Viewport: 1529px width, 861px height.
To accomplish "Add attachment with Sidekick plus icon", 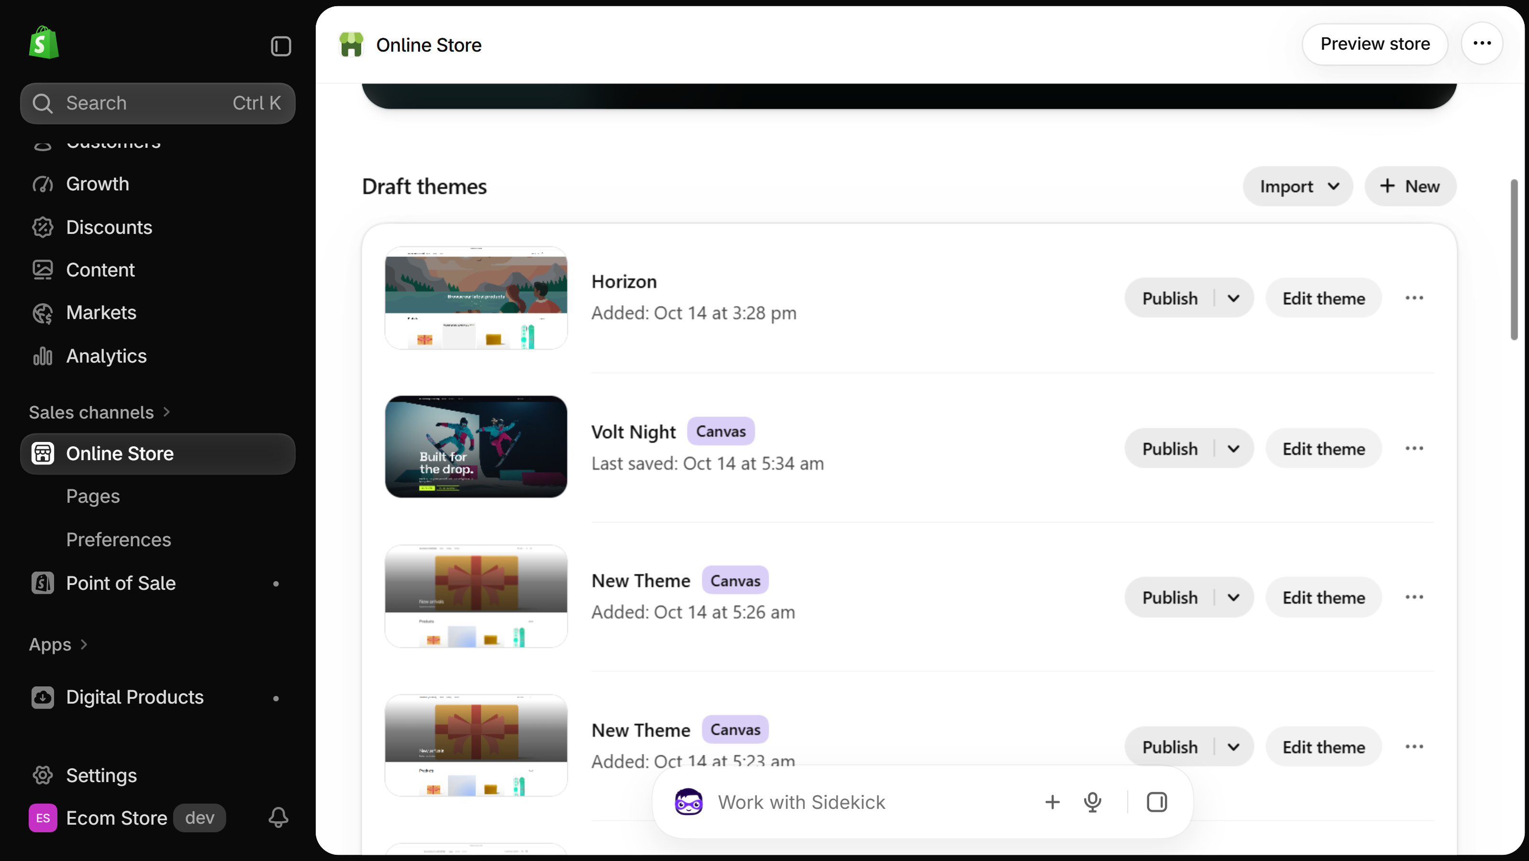I will click(x=1052, y=802).
